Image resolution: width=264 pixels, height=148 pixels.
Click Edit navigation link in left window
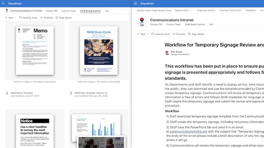(107, 11)
